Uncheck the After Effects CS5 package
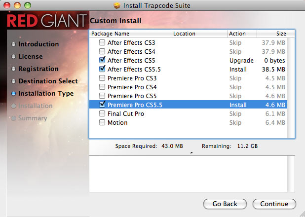305x217 pixels. tap(102, 60)
